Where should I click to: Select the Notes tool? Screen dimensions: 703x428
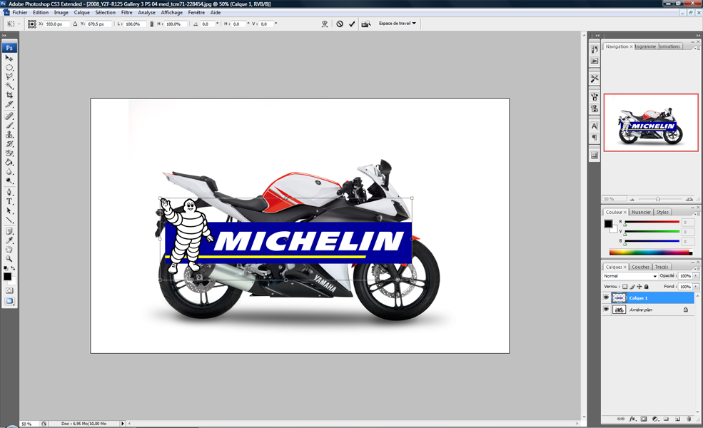[x=9, y=231]
